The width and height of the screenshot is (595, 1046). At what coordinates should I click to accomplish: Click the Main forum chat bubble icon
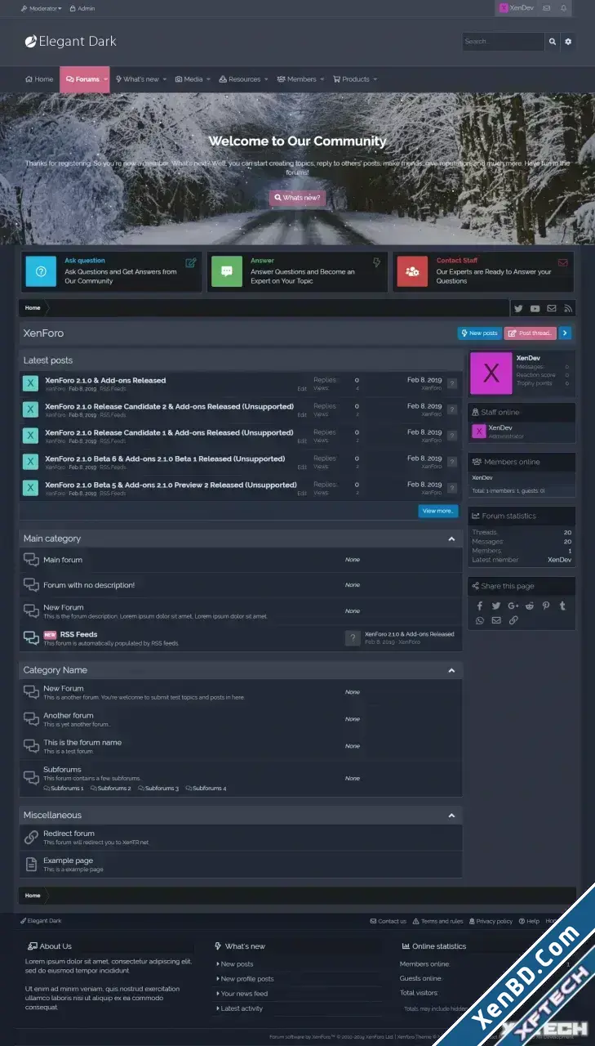[31, 560]
